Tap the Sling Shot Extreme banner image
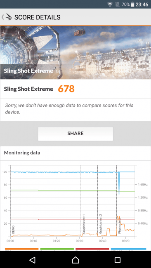Image resolution: width=151 pixels, height=268 pixels. (x=75, y=52)
